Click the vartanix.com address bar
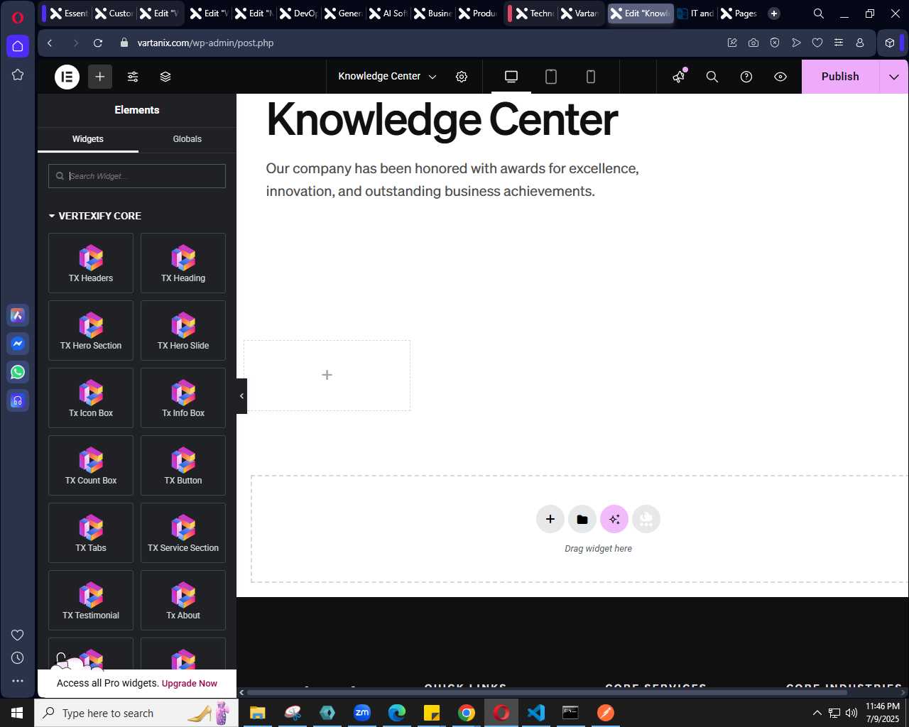 (x=206, y=43)
